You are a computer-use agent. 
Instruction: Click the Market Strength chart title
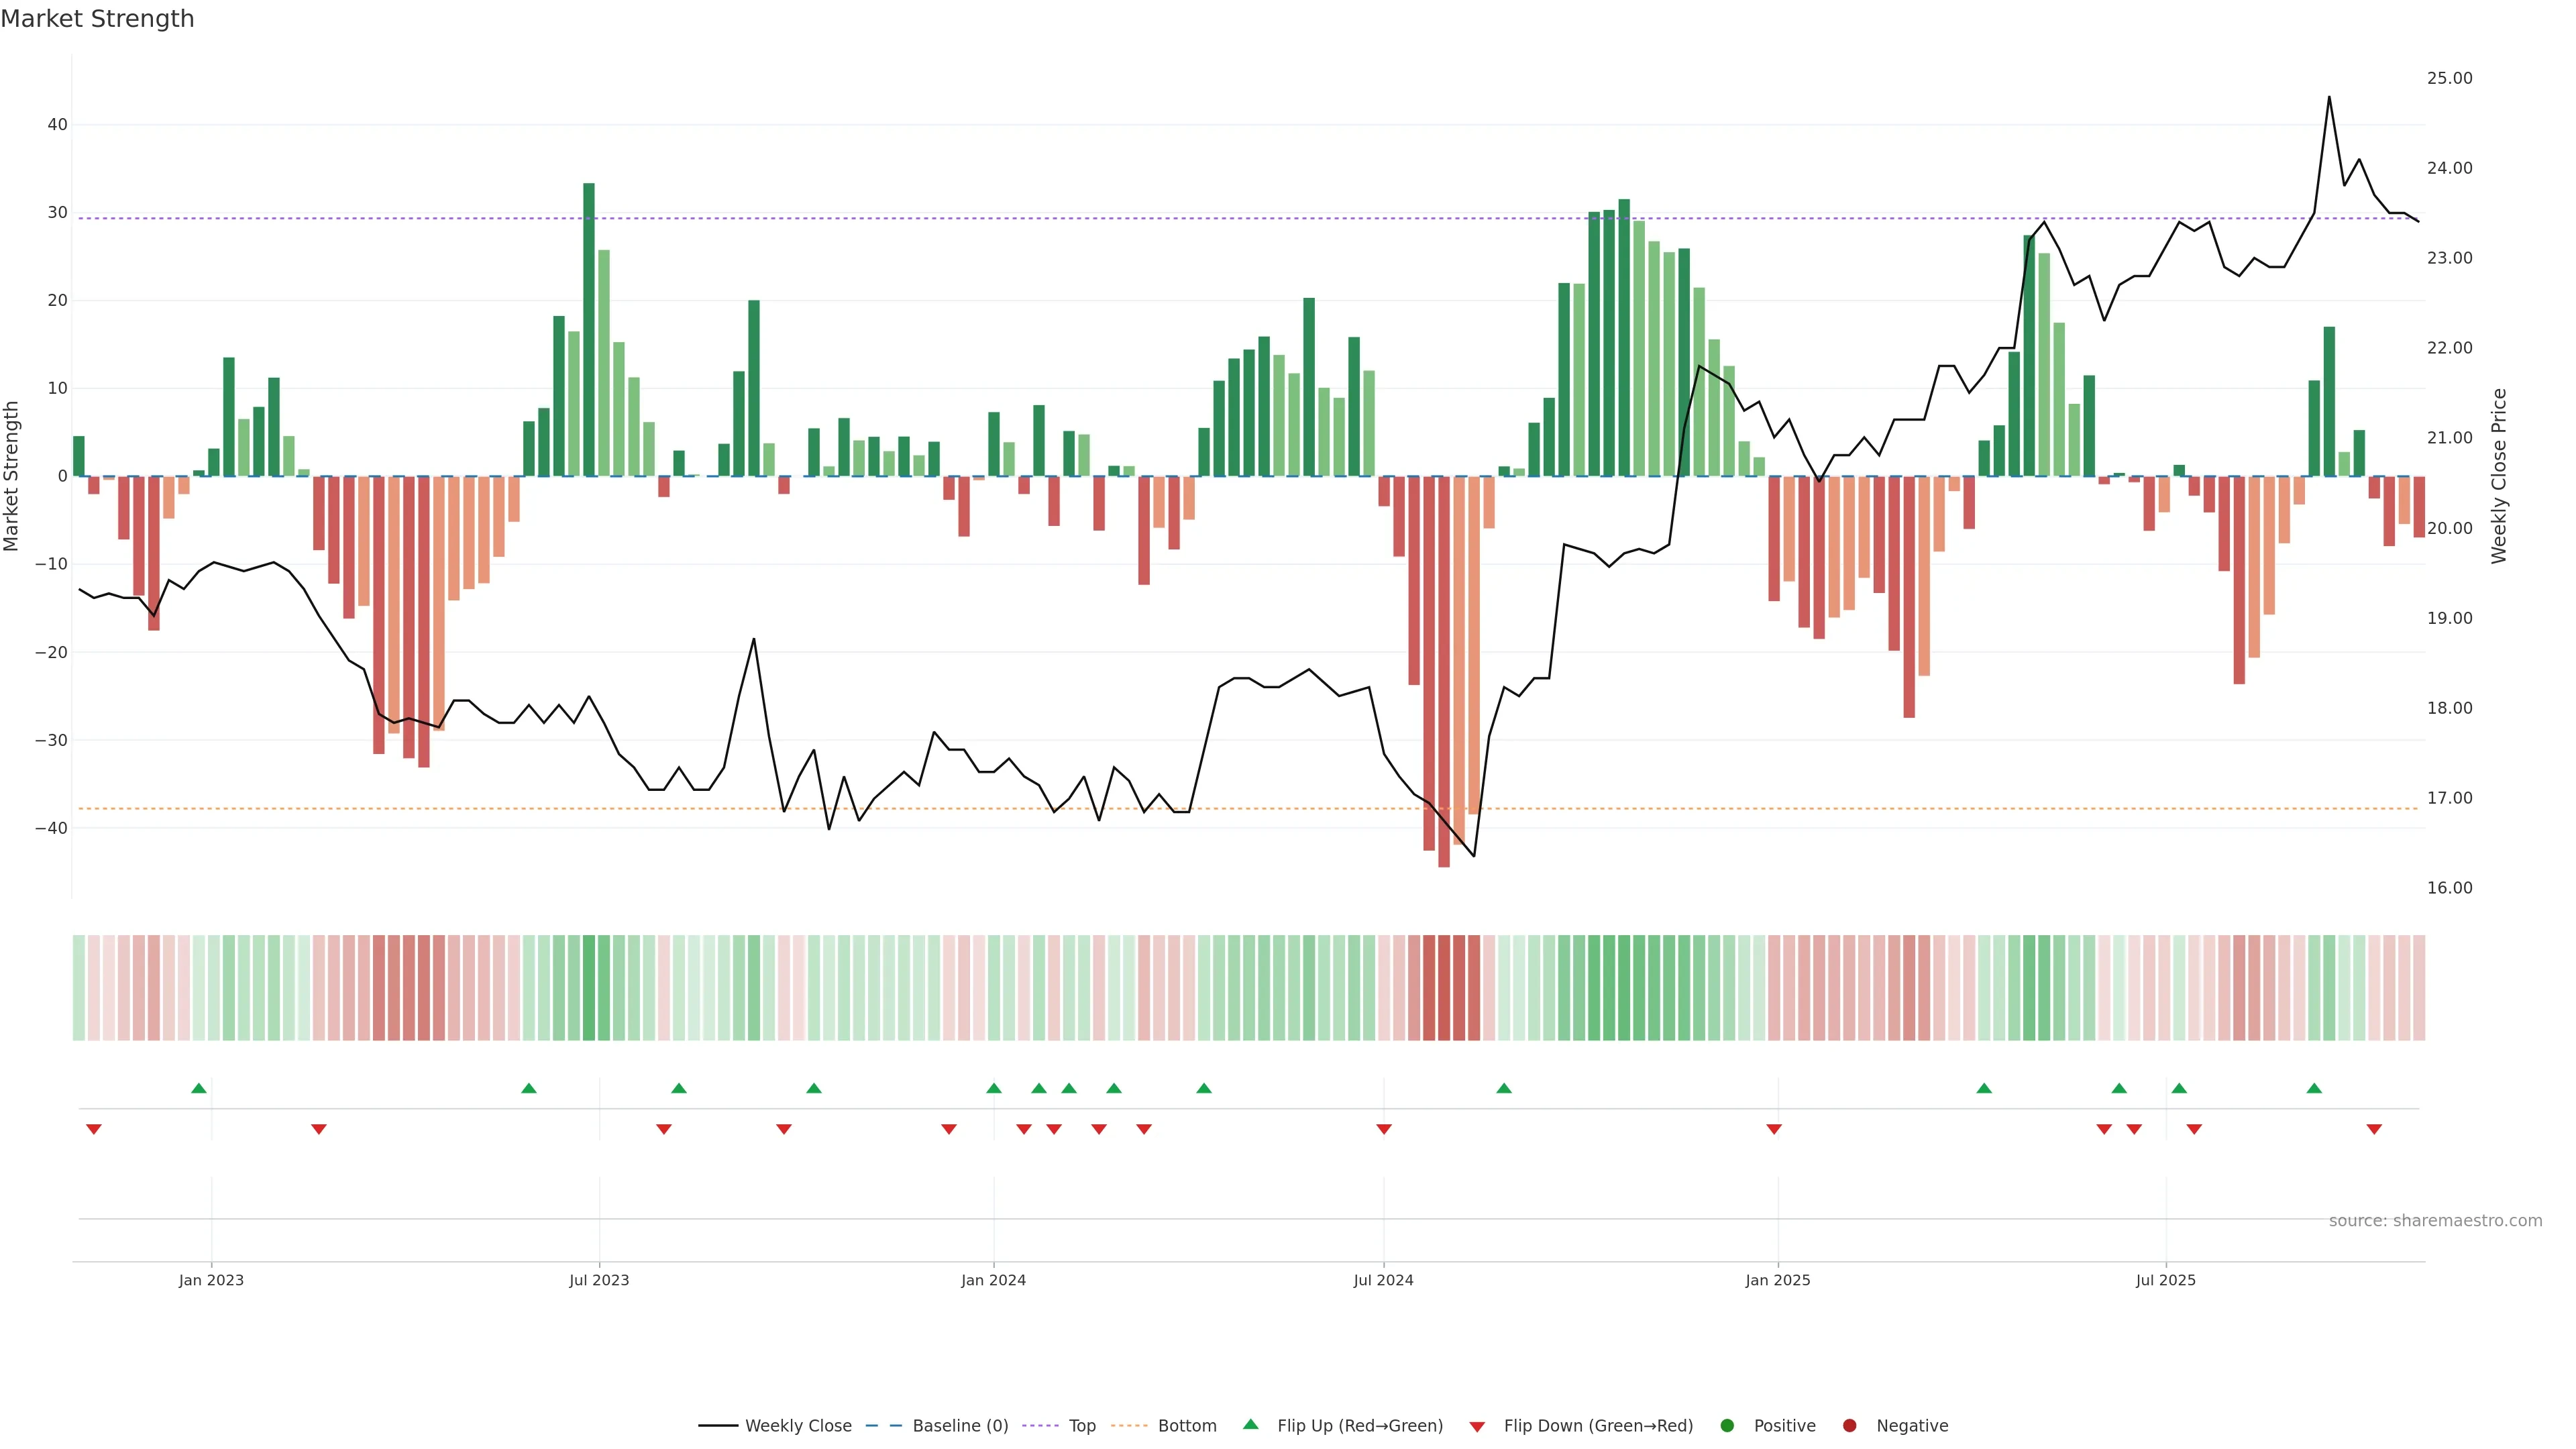[97, 19]
